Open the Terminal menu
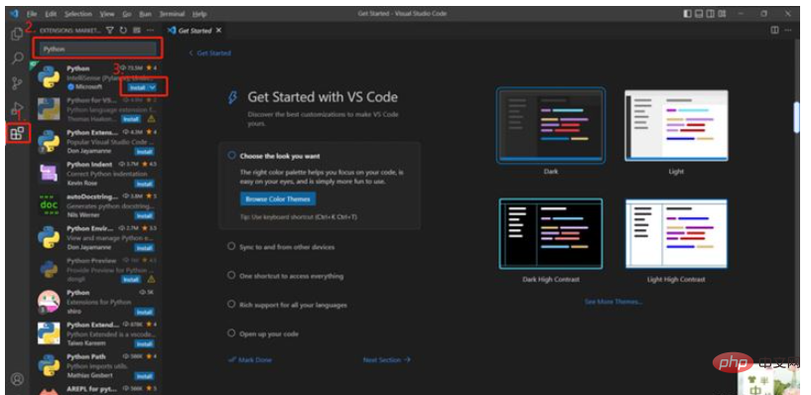Image resolution: width=811 pixels, height=395 pixels. [x=172, y=14]
